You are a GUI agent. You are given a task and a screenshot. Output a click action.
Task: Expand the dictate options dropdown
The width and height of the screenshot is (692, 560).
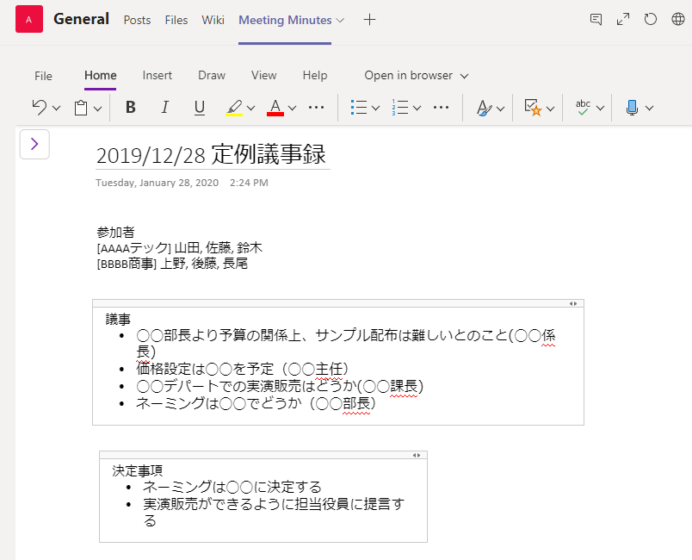click(x=649, y=108)
